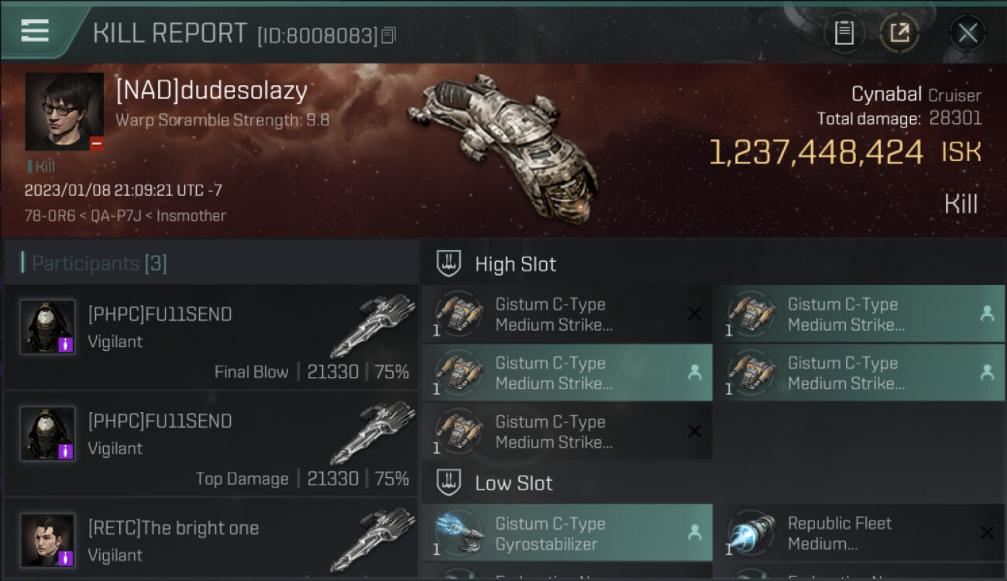
Task: Copy the kill report ID
Action: point(388,36)
